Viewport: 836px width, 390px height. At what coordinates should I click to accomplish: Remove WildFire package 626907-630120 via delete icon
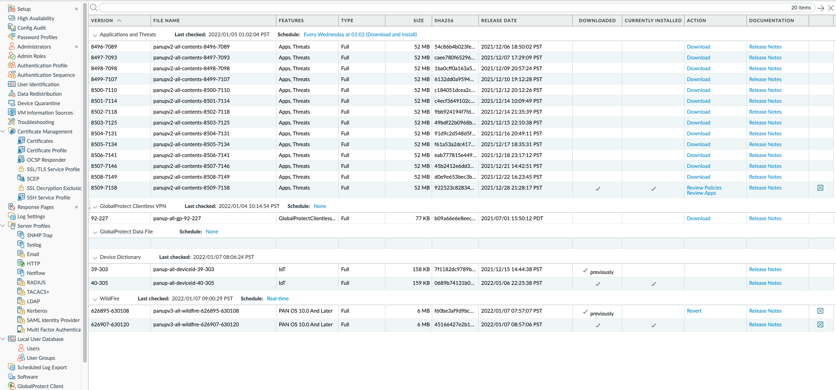(x=820, y=324)
